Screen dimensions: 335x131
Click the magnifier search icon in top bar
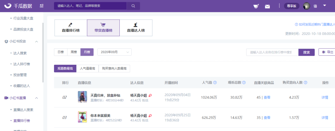click(133, 6)
